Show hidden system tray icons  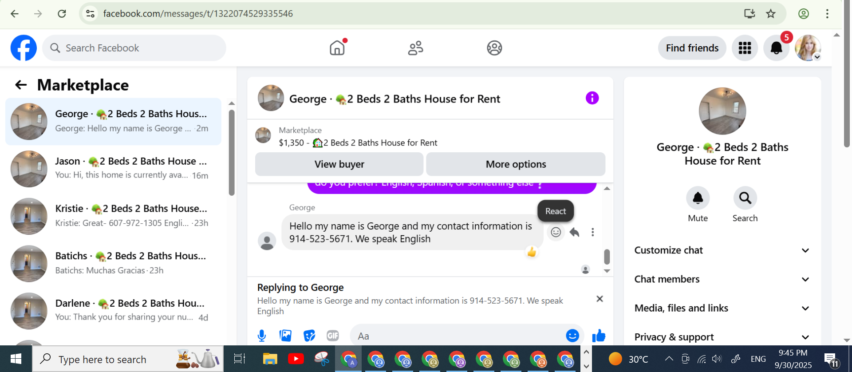pos(669,359)
